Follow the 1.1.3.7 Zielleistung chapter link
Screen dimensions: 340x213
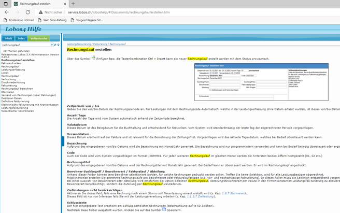201,196
